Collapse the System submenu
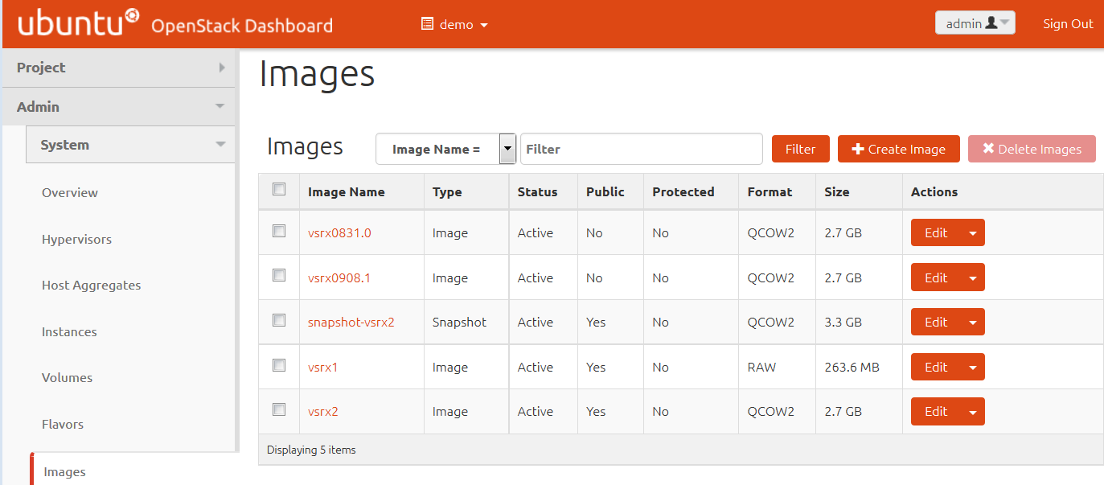This screenshot has width=1104, height=485. pos(220,145)
